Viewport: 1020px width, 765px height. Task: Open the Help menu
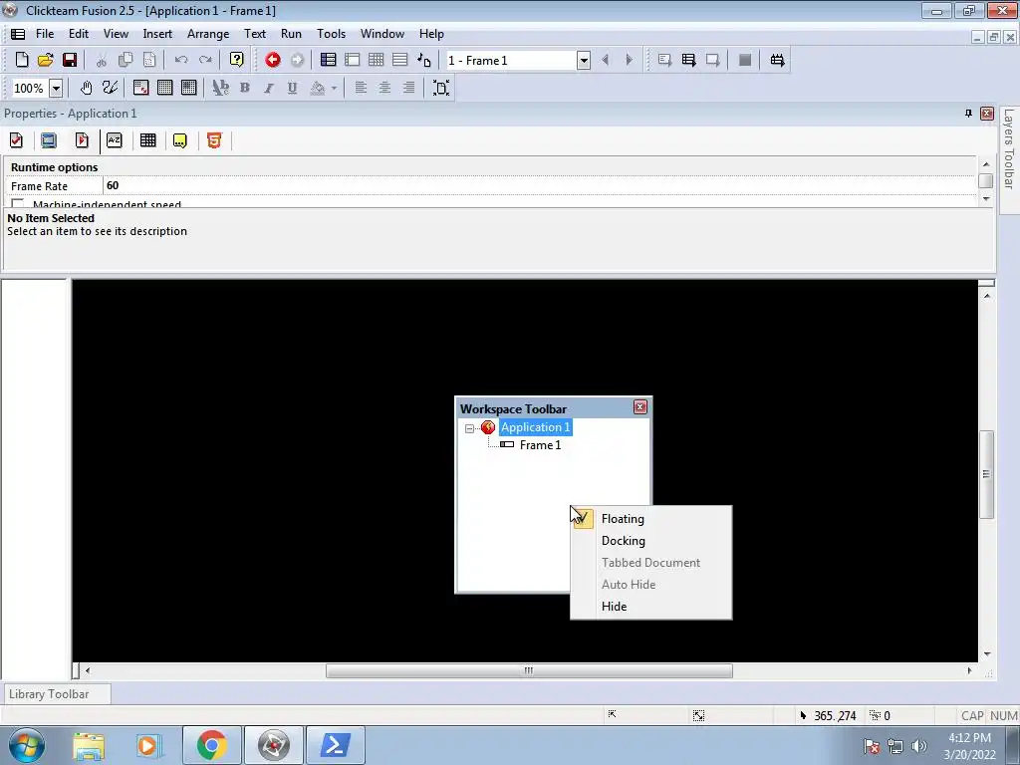click(431, 34)
